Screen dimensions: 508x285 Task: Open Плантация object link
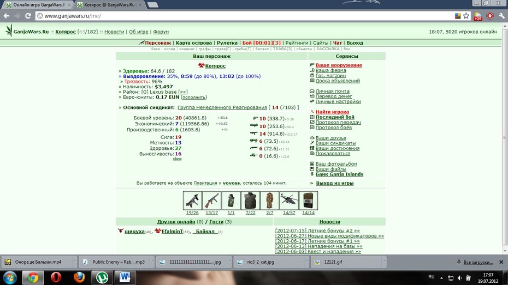[205, 183]
